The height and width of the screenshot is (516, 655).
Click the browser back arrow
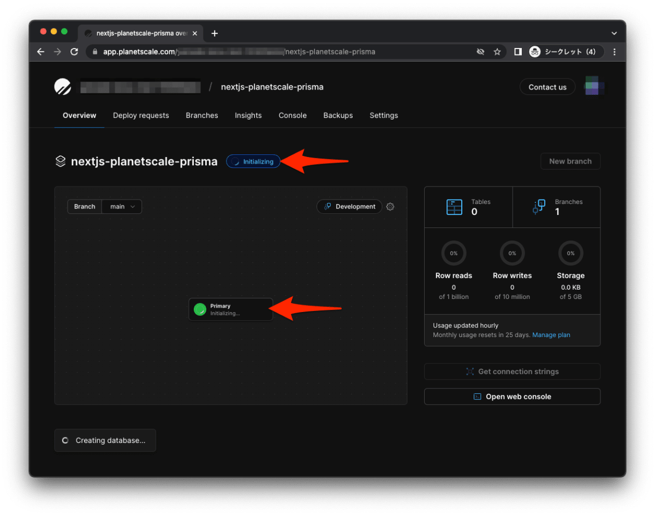(x=41, y=52)
